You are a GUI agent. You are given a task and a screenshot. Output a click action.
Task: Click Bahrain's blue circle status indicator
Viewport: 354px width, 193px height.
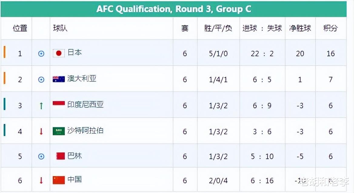pos(41,156)
